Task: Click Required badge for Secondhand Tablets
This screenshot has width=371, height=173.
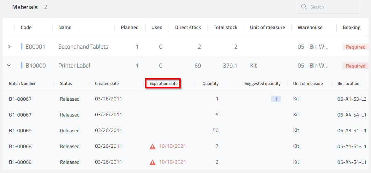Action: tap(356, 47)
